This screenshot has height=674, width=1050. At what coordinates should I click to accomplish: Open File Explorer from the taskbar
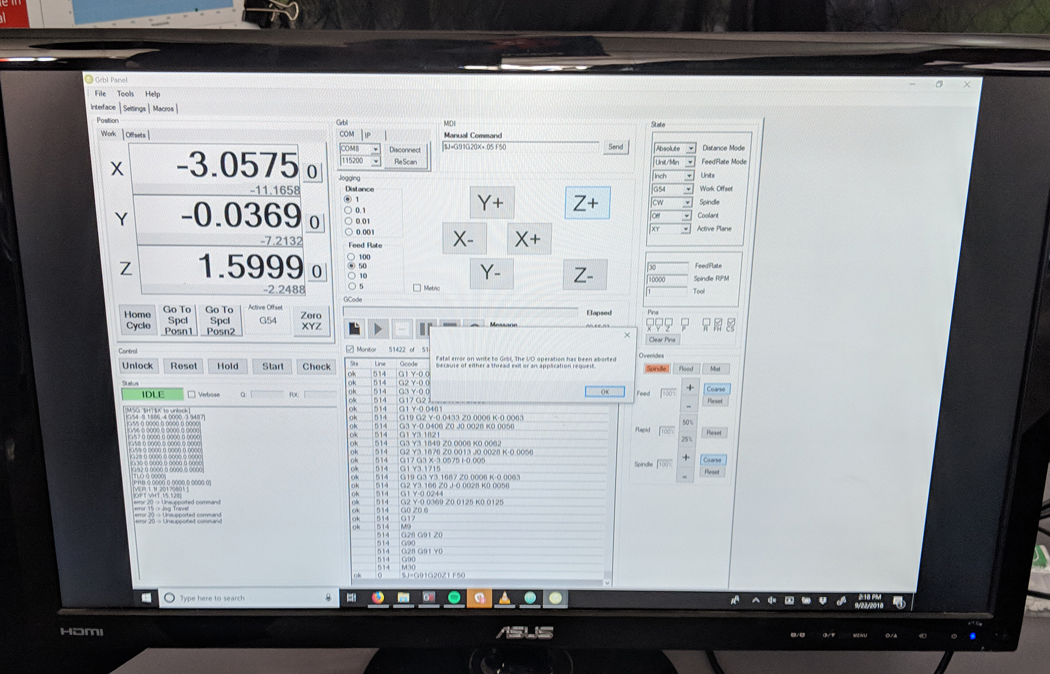(x=403, y=597)
